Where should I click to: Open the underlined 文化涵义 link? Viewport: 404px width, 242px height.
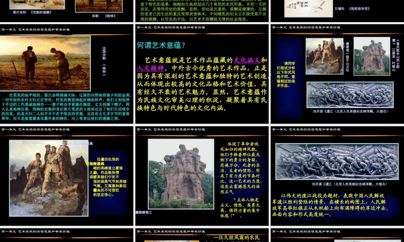(x=247, y=60)
